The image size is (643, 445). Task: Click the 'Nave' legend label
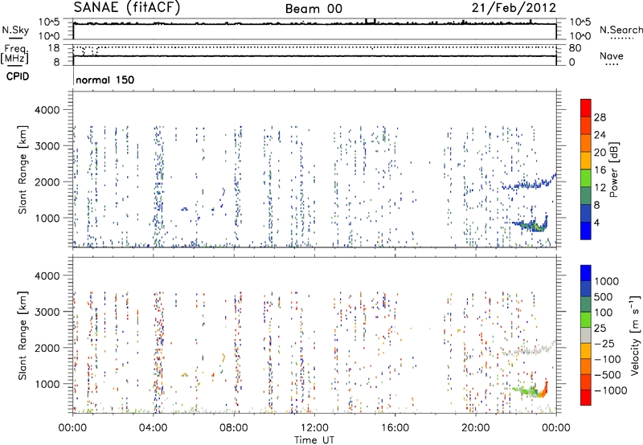[612, 56]
